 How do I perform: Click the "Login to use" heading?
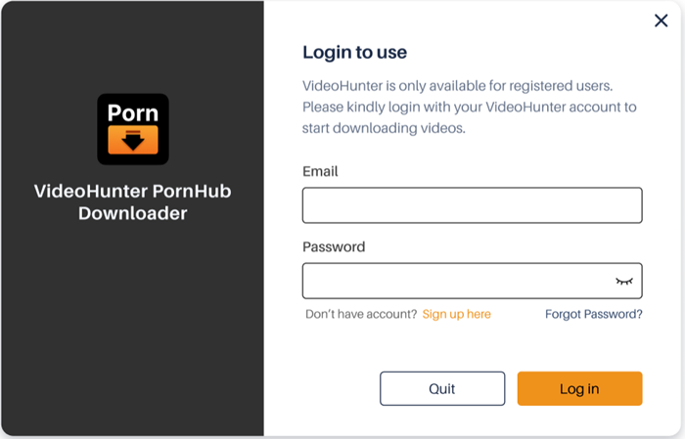tap(354, 53)
